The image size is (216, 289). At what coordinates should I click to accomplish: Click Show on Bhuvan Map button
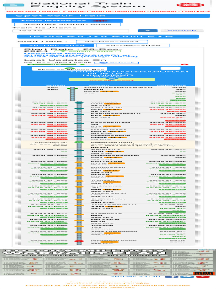pos(69,69)
